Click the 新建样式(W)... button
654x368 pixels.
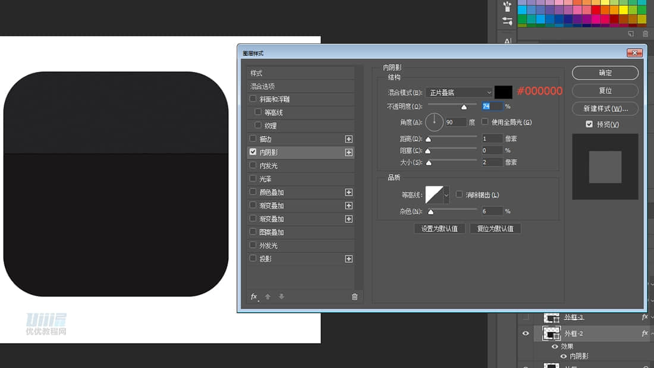point(605,109)
